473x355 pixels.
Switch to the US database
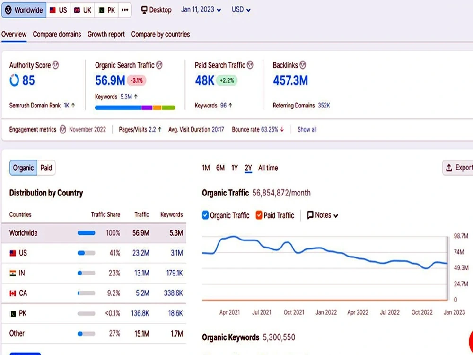58,10
